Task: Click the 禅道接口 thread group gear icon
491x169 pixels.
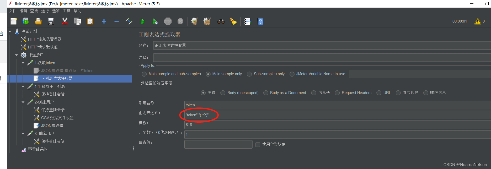Action: (24, 55)
